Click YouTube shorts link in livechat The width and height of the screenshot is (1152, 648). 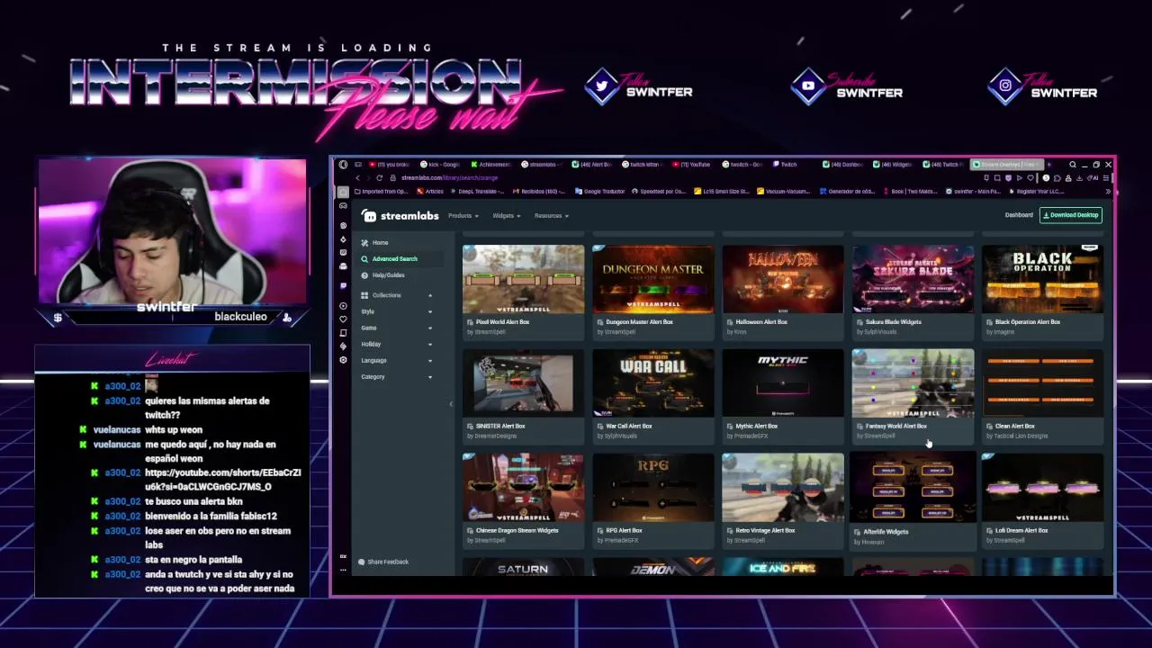(222, 480)
